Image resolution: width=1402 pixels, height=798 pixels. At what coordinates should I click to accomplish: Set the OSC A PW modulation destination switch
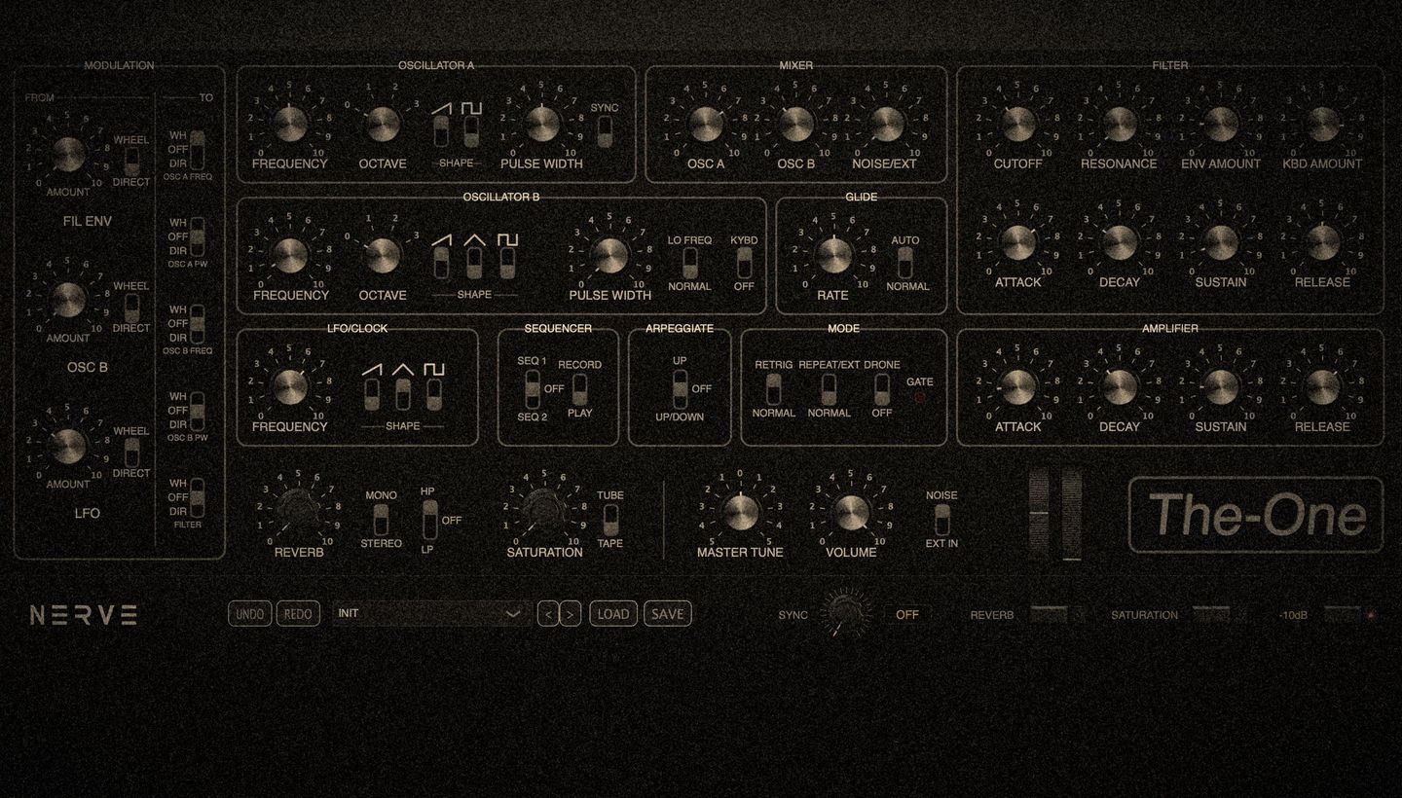[x=198, y=236]
